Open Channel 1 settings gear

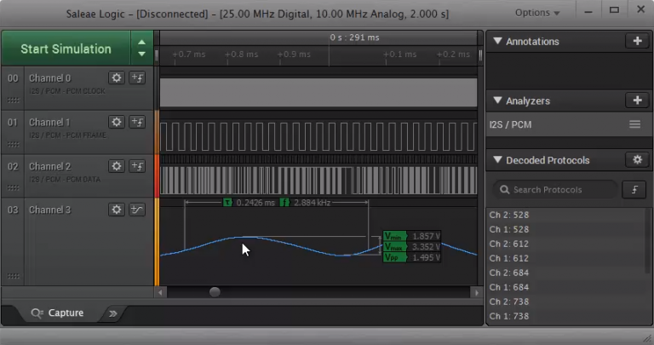click(x=118, y=122)
